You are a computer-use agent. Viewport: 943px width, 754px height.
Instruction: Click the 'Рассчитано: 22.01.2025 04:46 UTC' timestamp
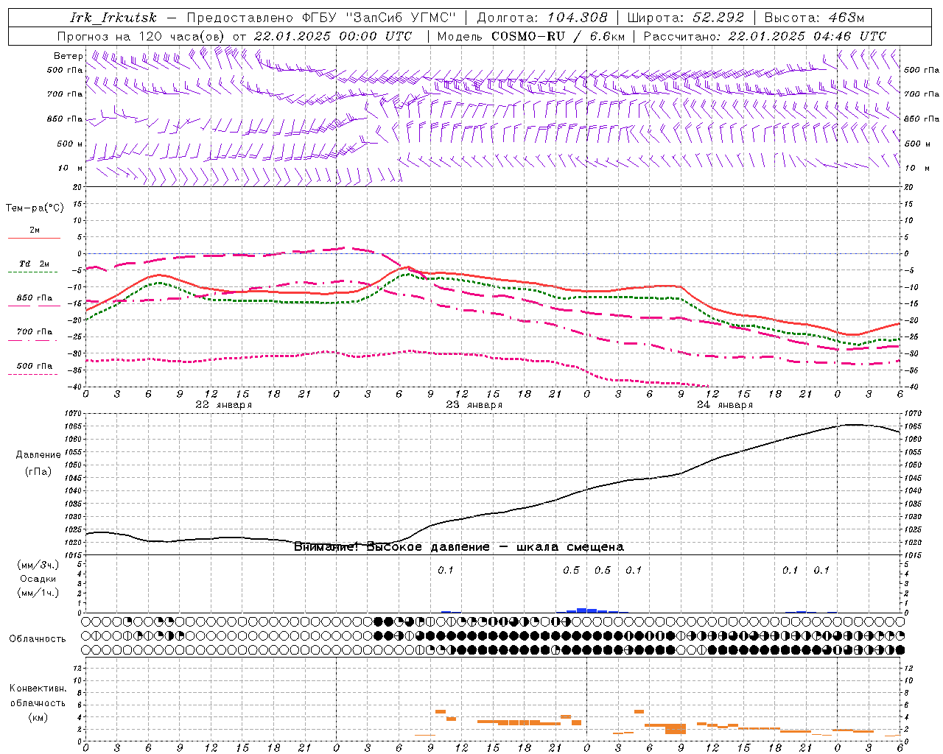click(x=765, y=36)
